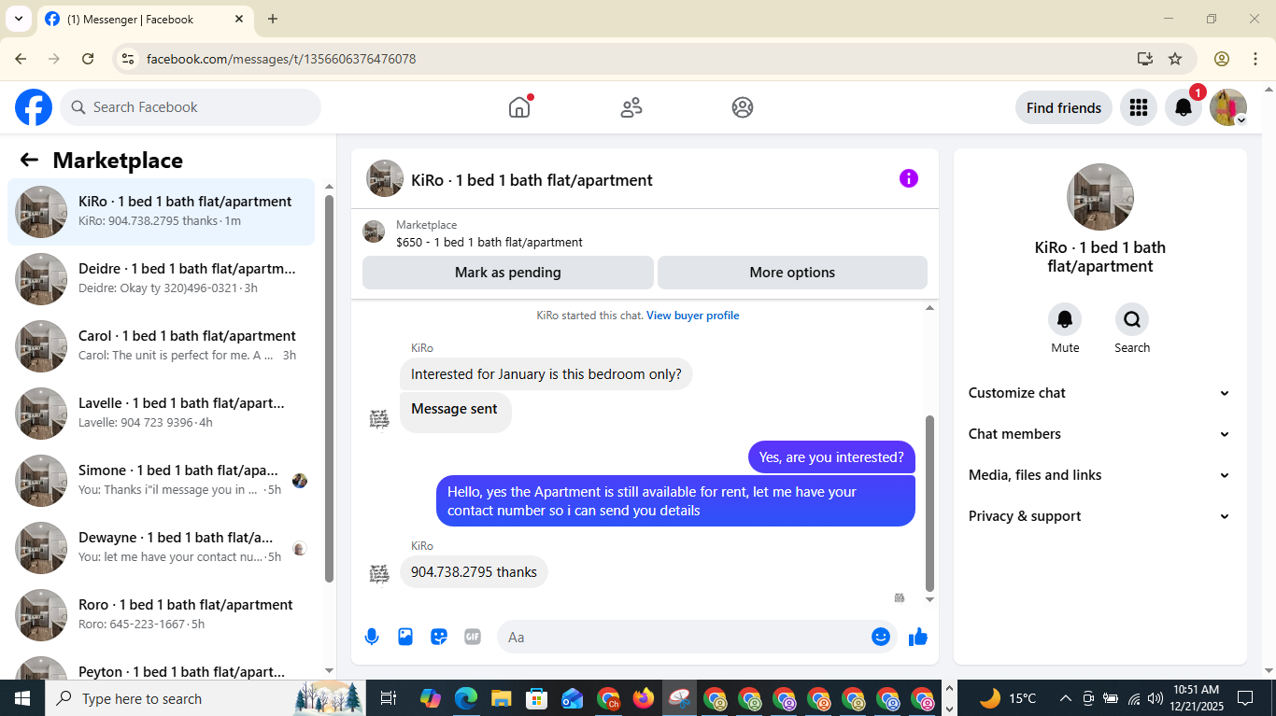Click the message thread scrollbar thumb

[929, 504]
